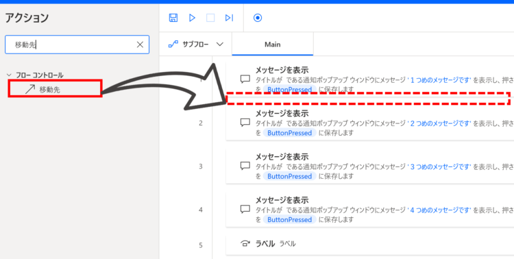Click メッセージを表示 title of action 2
The image size is (514, 259).
pos(282,114)
